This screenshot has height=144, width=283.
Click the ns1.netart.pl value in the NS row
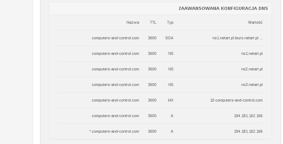pyautogui.click(x=252, y=53)
